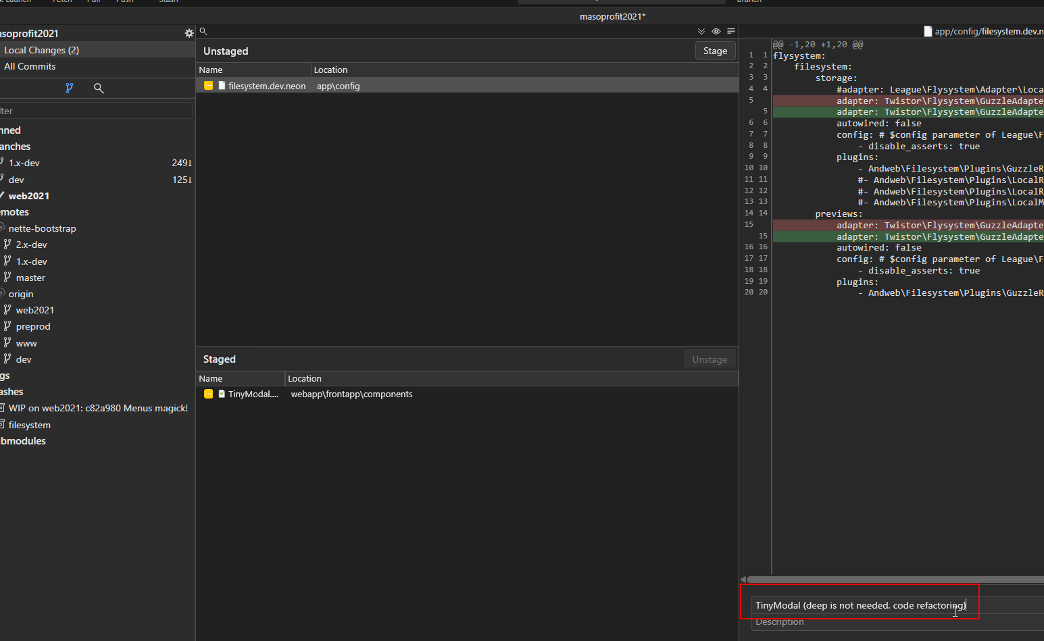Collapse the nette-bootstrap remote
1044x641 pixels.
[42, 228]
